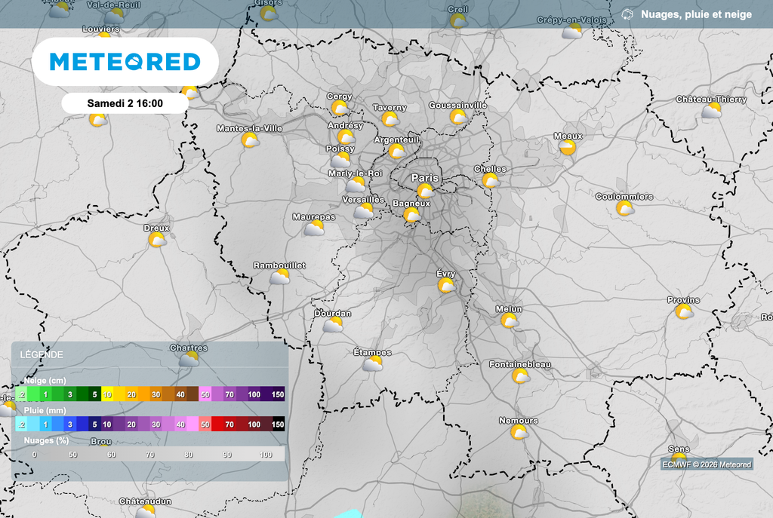The image size is (773, 518).
Task: Click the Paris weather icon
Action: pos(425,191)
